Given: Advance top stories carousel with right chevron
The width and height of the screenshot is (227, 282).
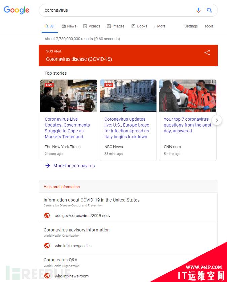Looking at the screenshot, I should click(x=217, y=120).
